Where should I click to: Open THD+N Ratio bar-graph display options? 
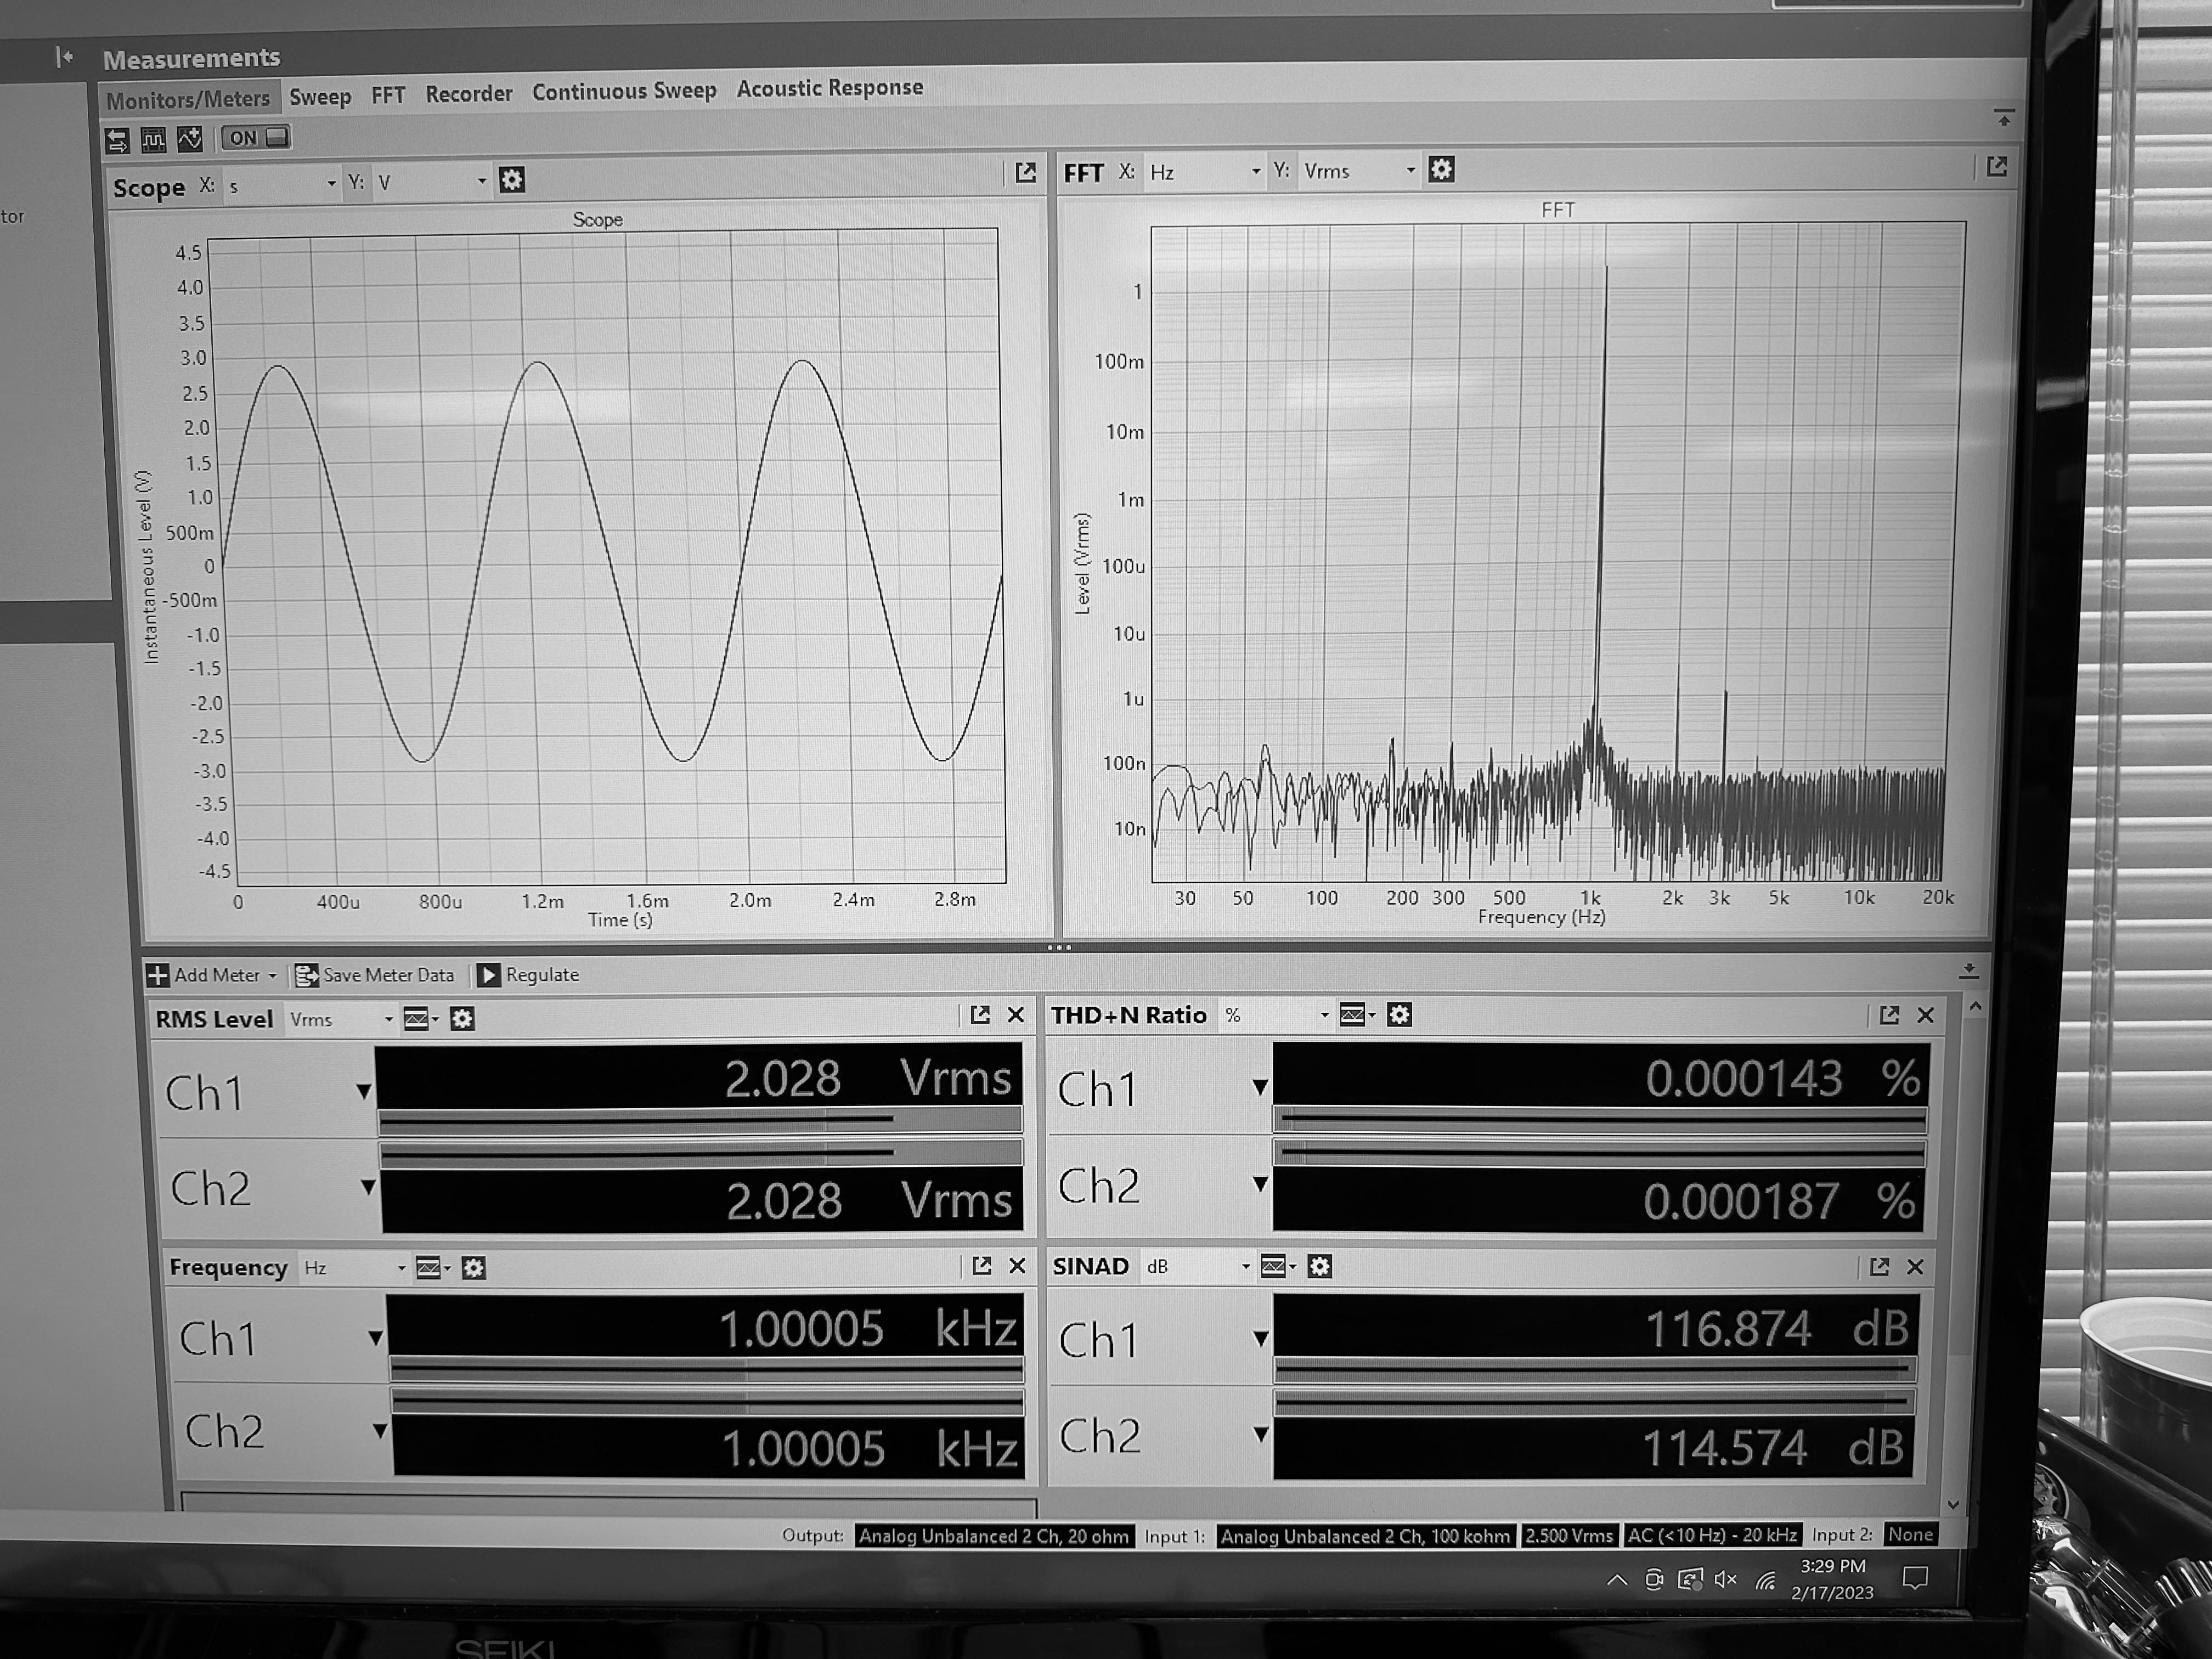[1357, 1015]
